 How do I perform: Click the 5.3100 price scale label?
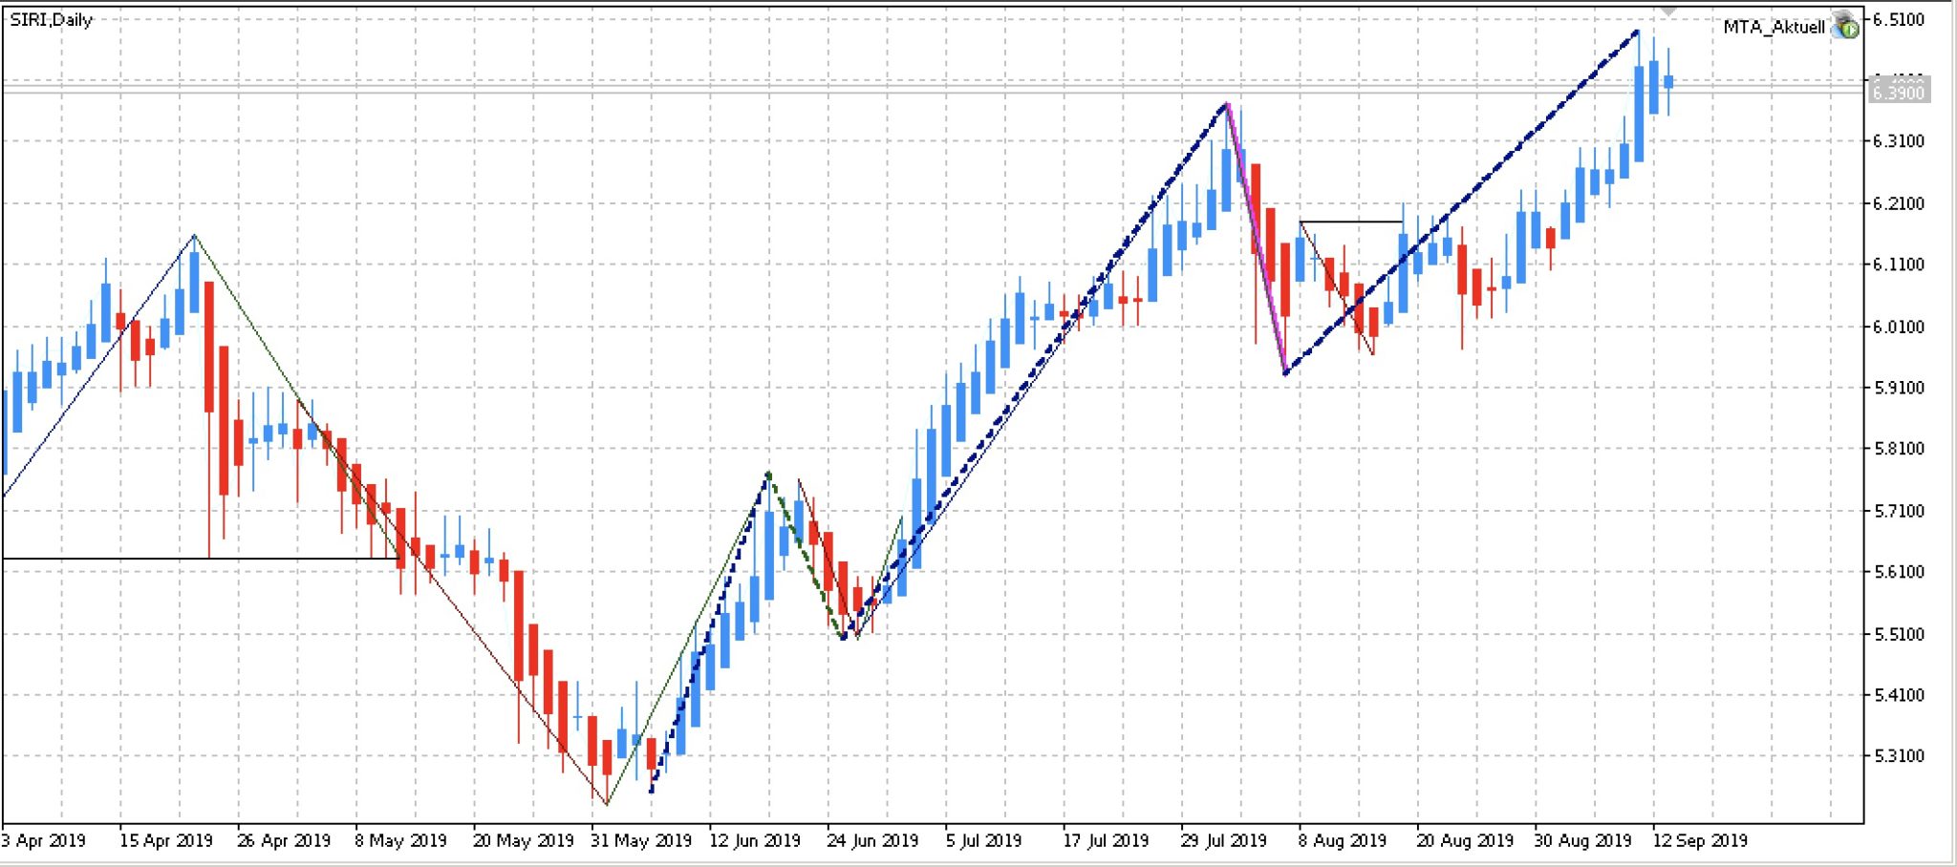tap(1899, 755)
